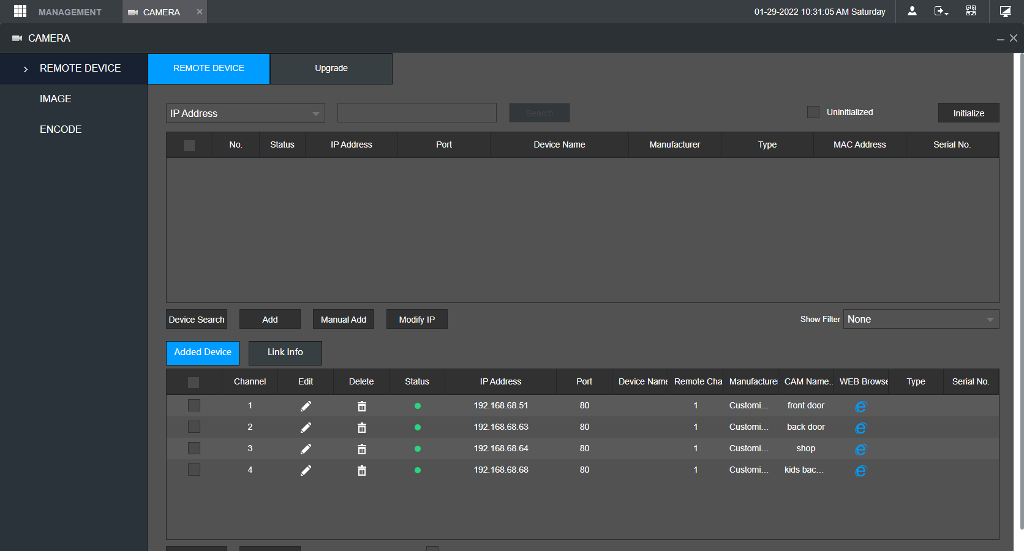The height and width of the screenshot is (551, 1024).
Task: Open the main menu grid icon
Action: tap(20, 11)
